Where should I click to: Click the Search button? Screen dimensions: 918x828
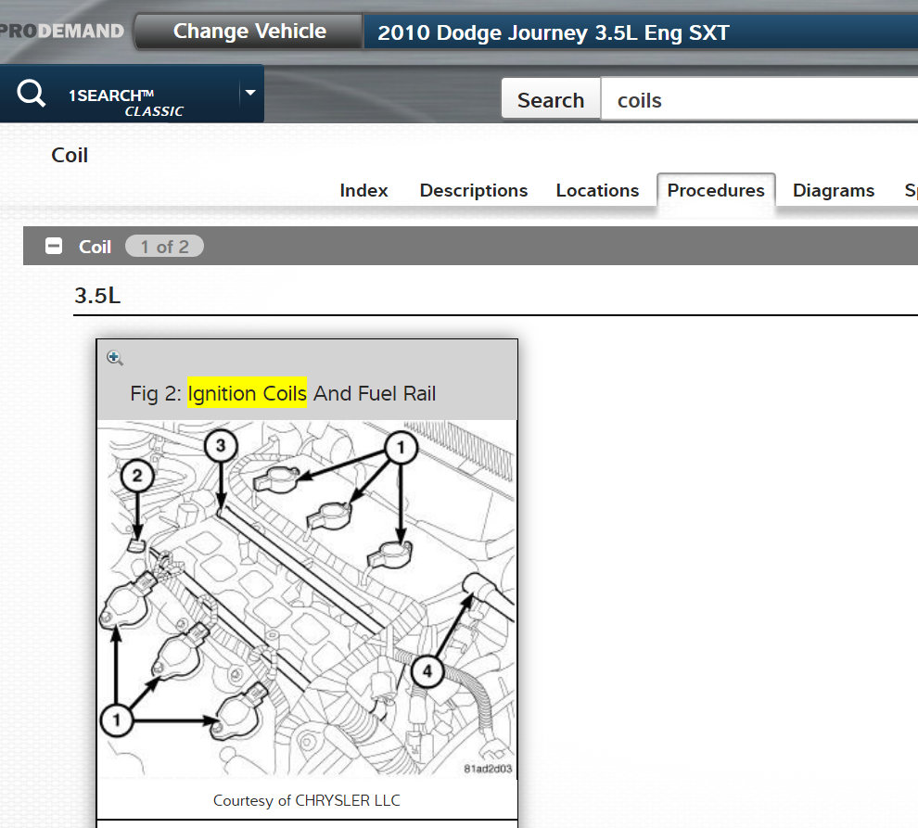tap(550, 100)
